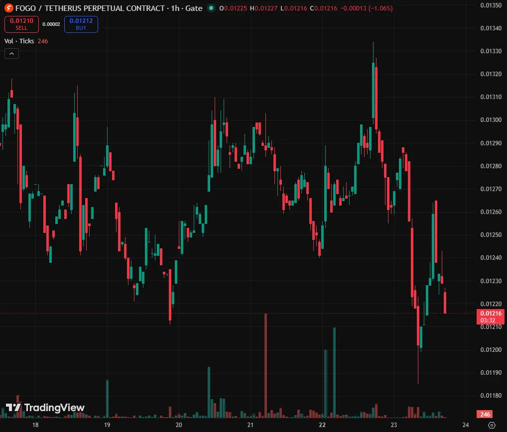This screenshot has width=507, height=432.
Task: Open chart settings gear at axis corner
Action: point(492,425)
